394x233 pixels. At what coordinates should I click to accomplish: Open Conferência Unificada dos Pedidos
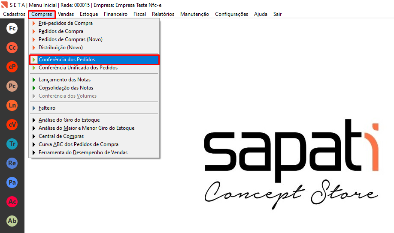[x=94, y=68]
